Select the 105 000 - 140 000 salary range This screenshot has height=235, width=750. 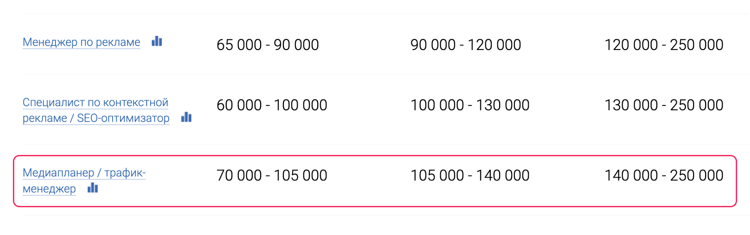click(x=470, y=176)
